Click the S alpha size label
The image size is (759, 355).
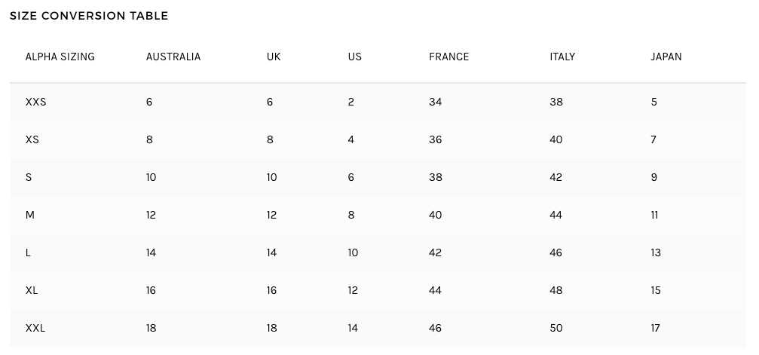(x=29, y=177)
